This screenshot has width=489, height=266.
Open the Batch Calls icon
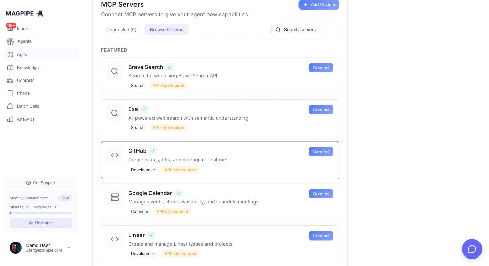(x=10, y=106)
